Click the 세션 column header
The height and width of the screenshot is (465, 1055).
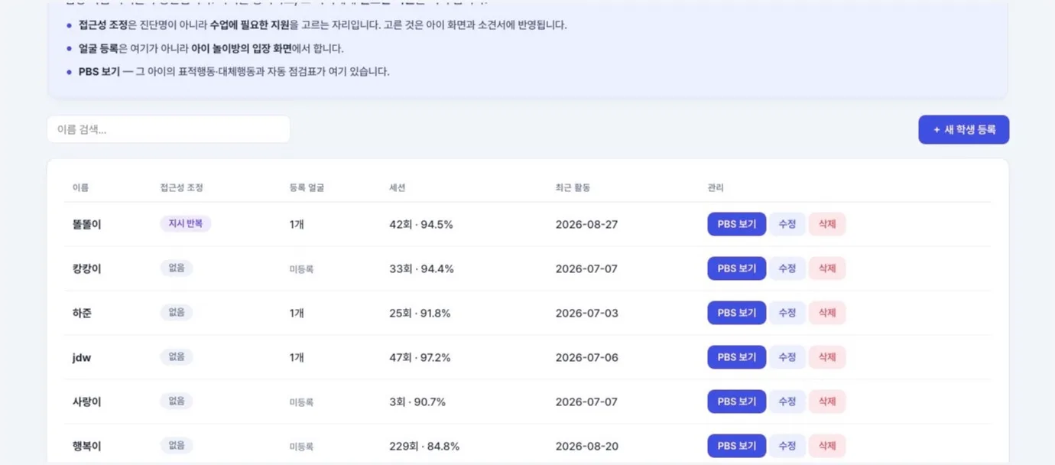(x=398, y=187)
